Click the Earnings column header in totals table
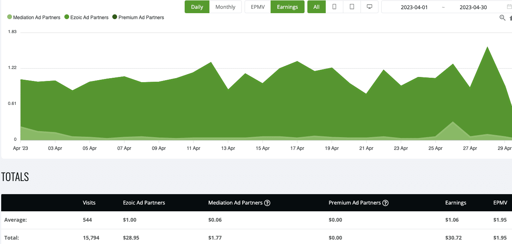Image resolution: width=512 pixels, height=244 pixels. [x=456, y=203]
